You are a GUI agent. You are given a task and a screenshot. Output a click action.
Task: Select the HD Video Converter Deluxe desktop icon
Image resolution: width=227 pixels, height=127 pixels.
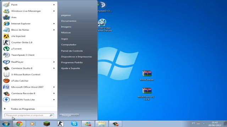point(105,25)
